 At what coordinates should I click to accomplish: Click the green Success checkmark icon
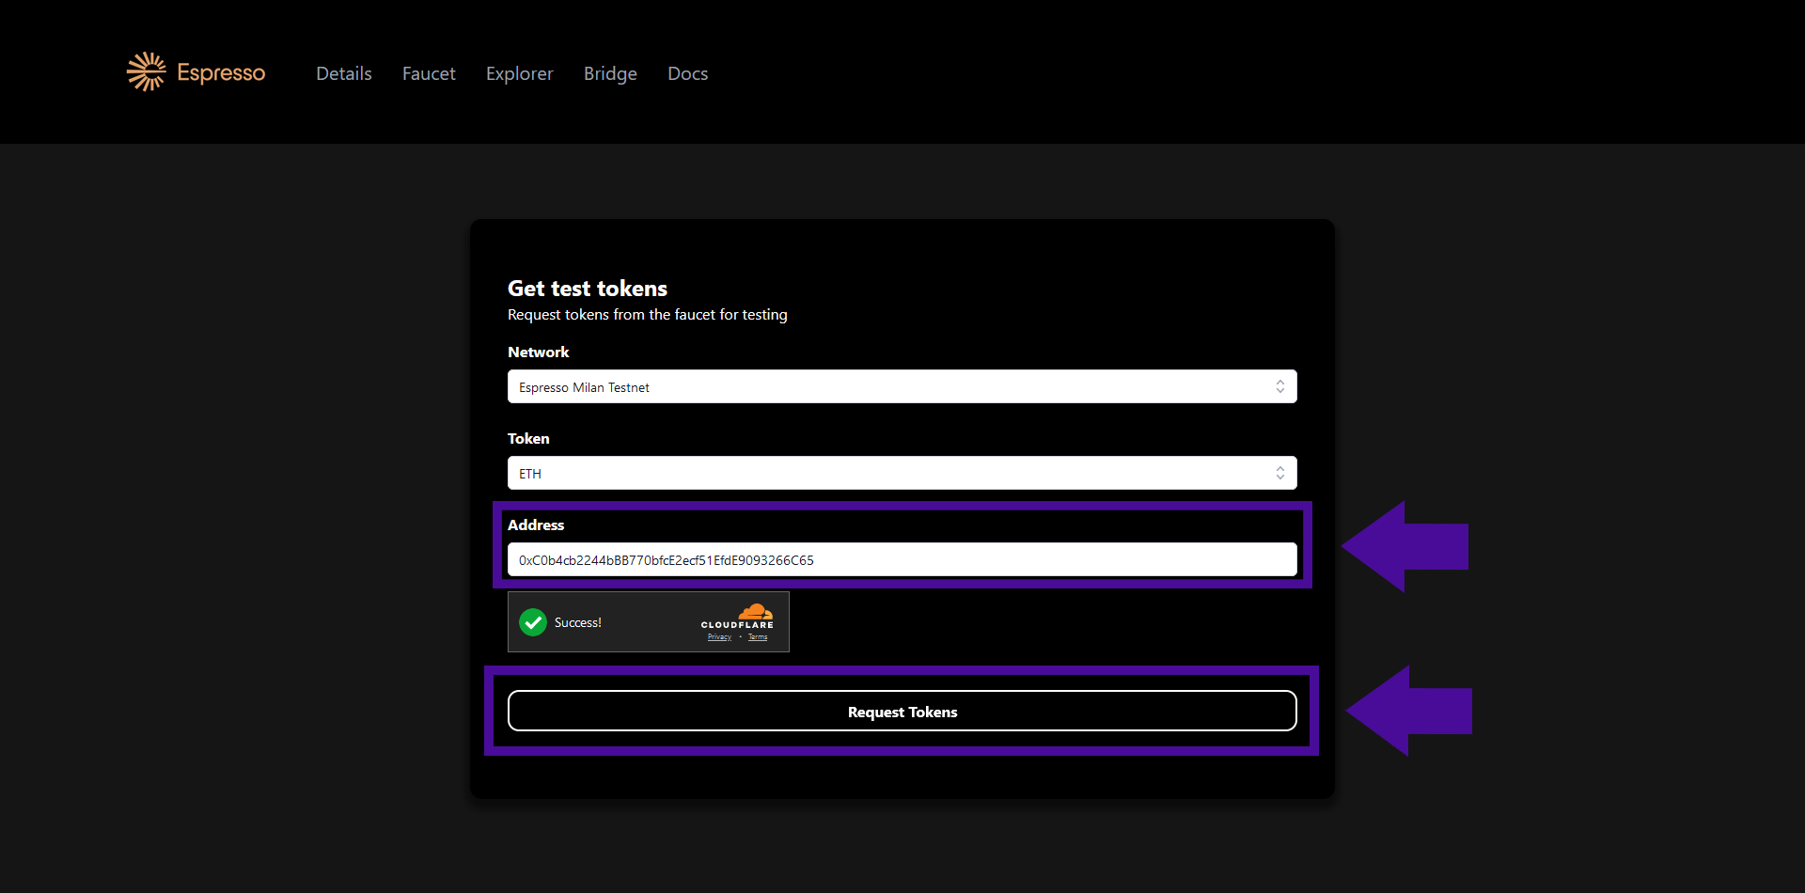pyautogui.click(x=533, y=622)
